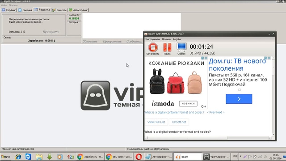
Task: Switch to the ocam taskbar button
Action: [x=188, y=157]
